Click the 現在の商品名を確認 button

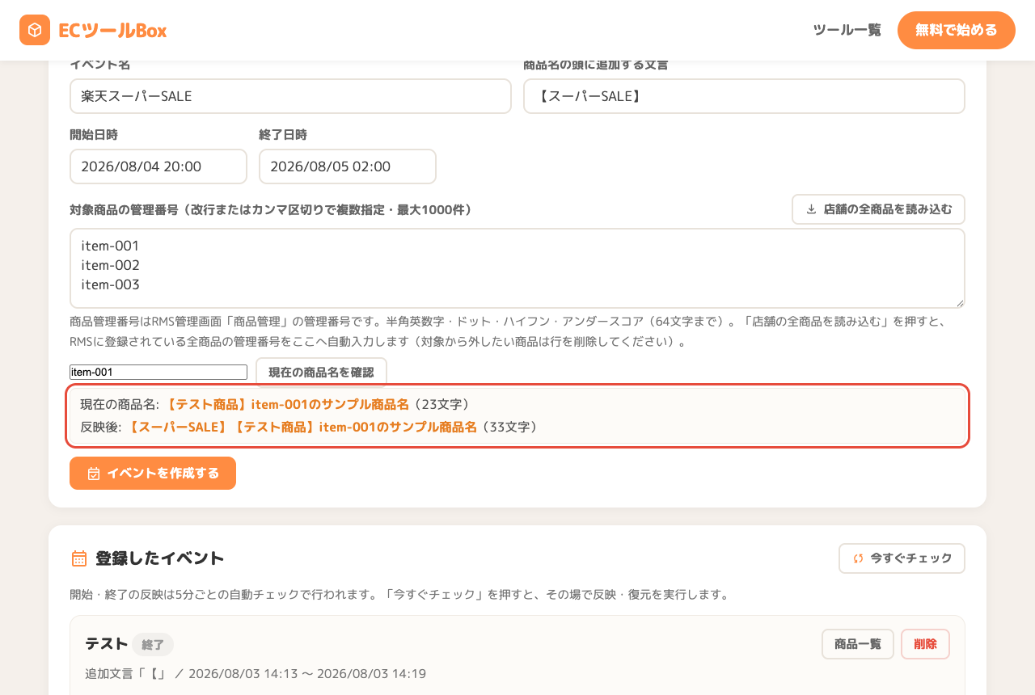tap(321, 373)
